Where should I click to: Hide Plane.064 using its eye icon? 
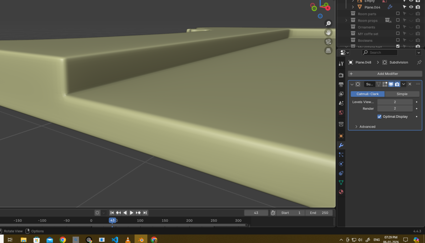pyautogui.click(x=411, y=7)
